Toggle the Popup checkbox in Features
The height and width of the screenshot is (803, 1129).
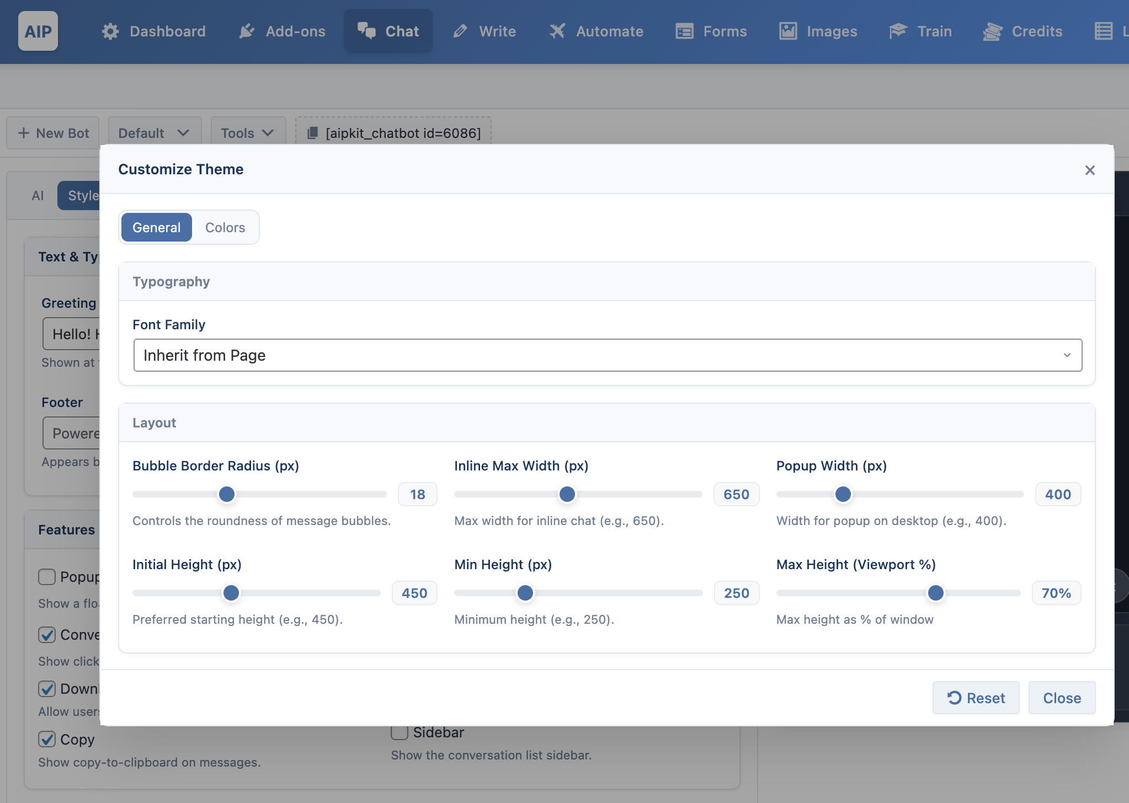click(47, 577)
